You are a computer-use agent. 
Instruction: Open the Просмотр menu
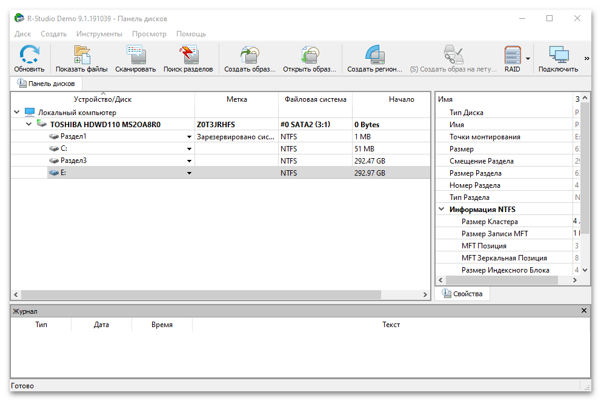point(149,34)
